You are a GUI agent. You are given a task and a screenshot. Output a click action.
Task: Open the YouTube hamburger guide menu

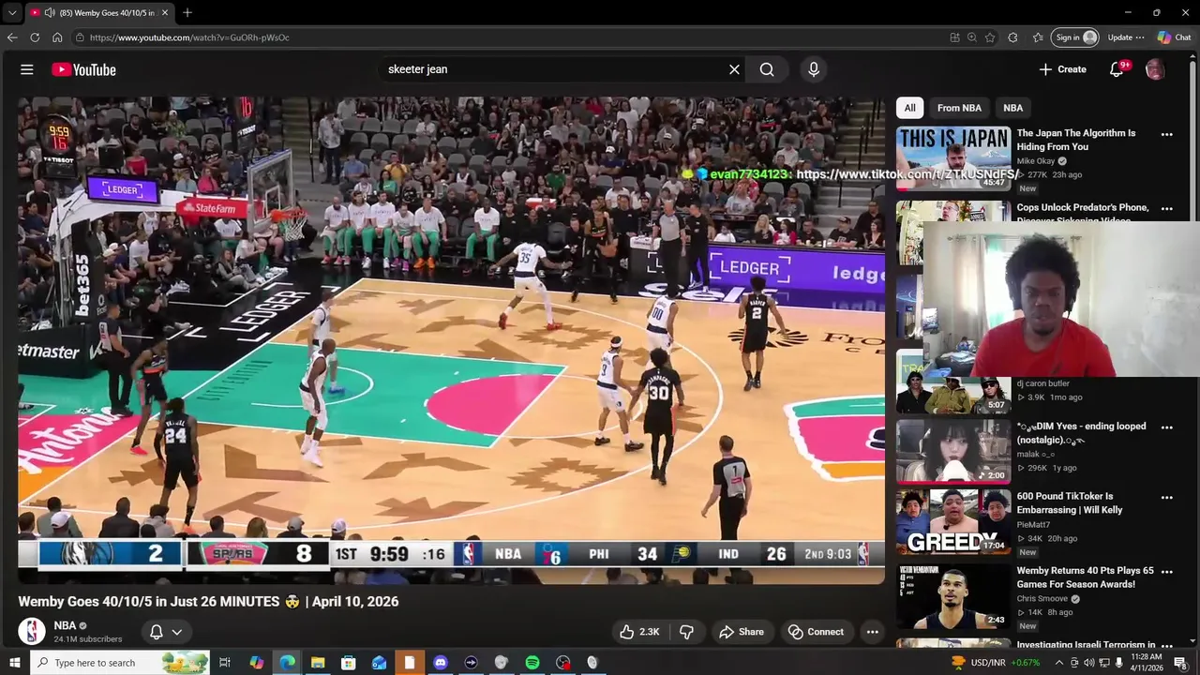click(x=27, y=69)
